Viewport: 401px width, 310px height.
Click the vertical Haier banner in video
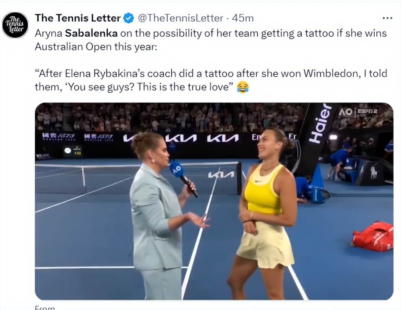(x=320, y=124)
